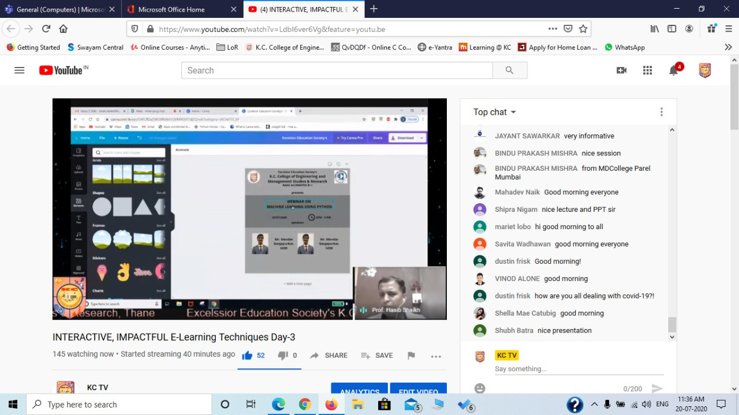Screen dimensions: 739x415
Task: Open Firefox from the Windows taskbar
Action: click(331, 405)
